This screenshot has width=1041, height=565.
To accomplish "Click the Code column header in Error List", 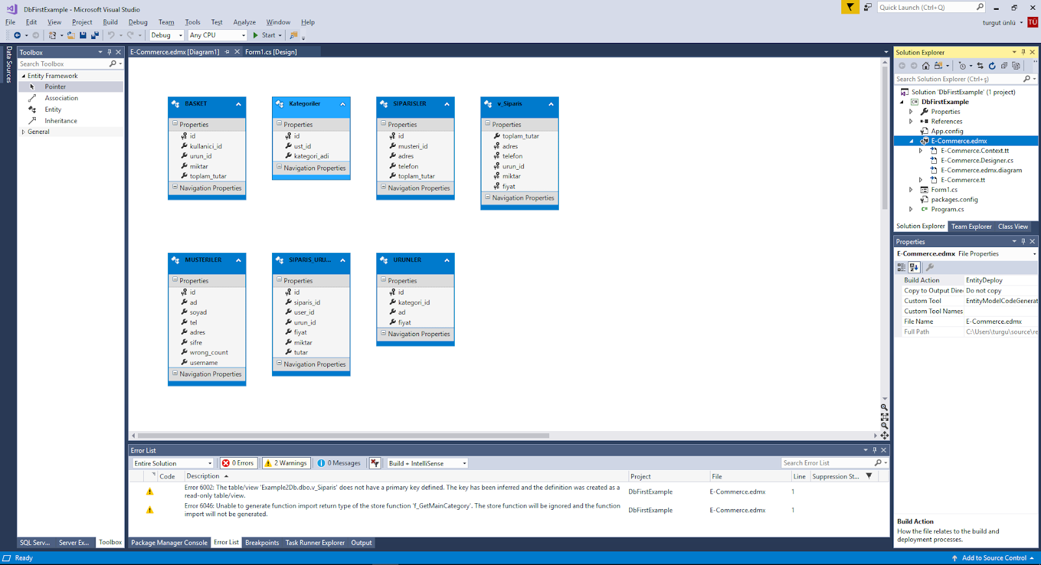I will tap(167, 477).
